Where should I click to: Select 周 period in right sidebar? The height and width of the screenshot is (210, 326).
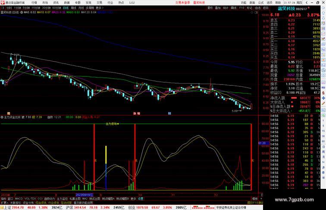(323, 152)
